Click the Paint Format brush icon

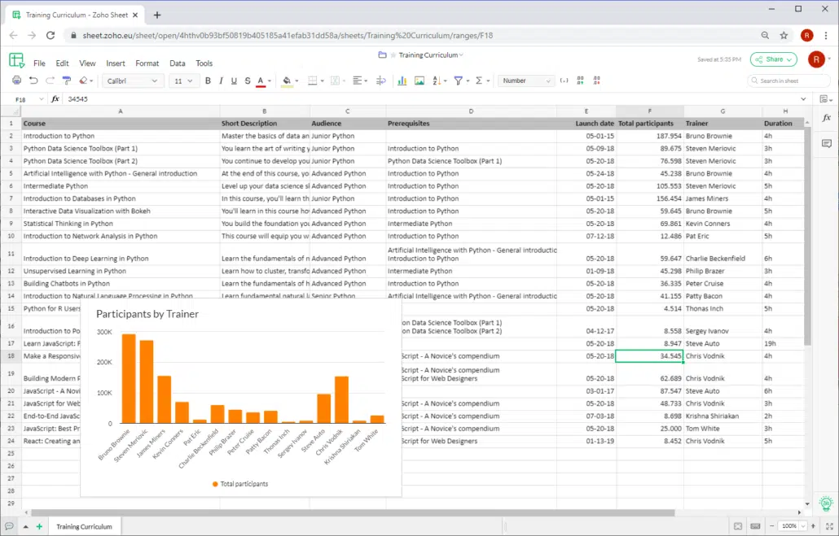[x=67, y=81]
